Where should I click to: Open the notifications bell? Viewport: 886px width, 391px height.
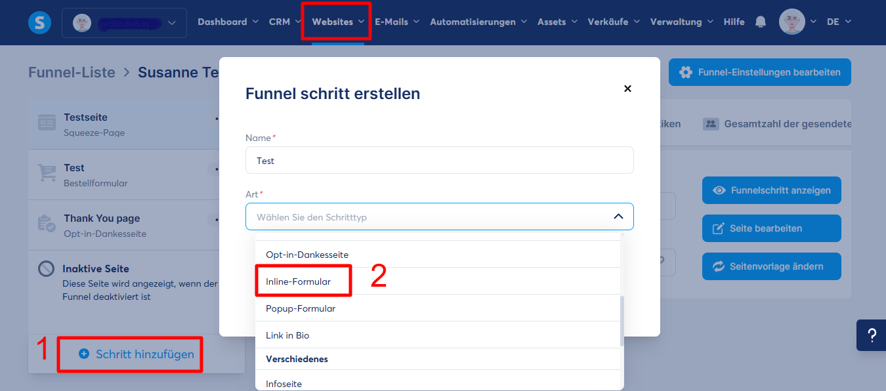tap(761, 22)
